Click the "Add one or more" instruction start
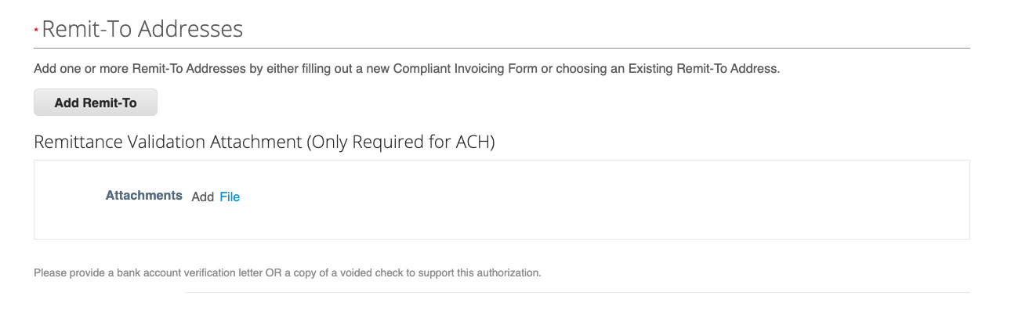This screenshot has width=1011, height=321. [76, 69]
